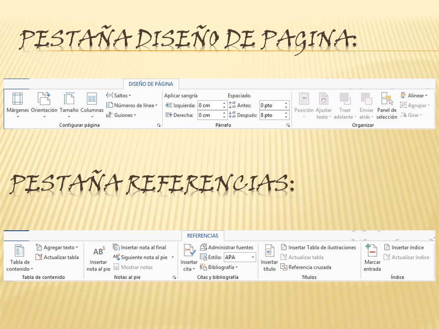Select the REFERENCIAS tab
Image resolution: width=439 pixels, height=329 pixels.
[x=203, y=236]
